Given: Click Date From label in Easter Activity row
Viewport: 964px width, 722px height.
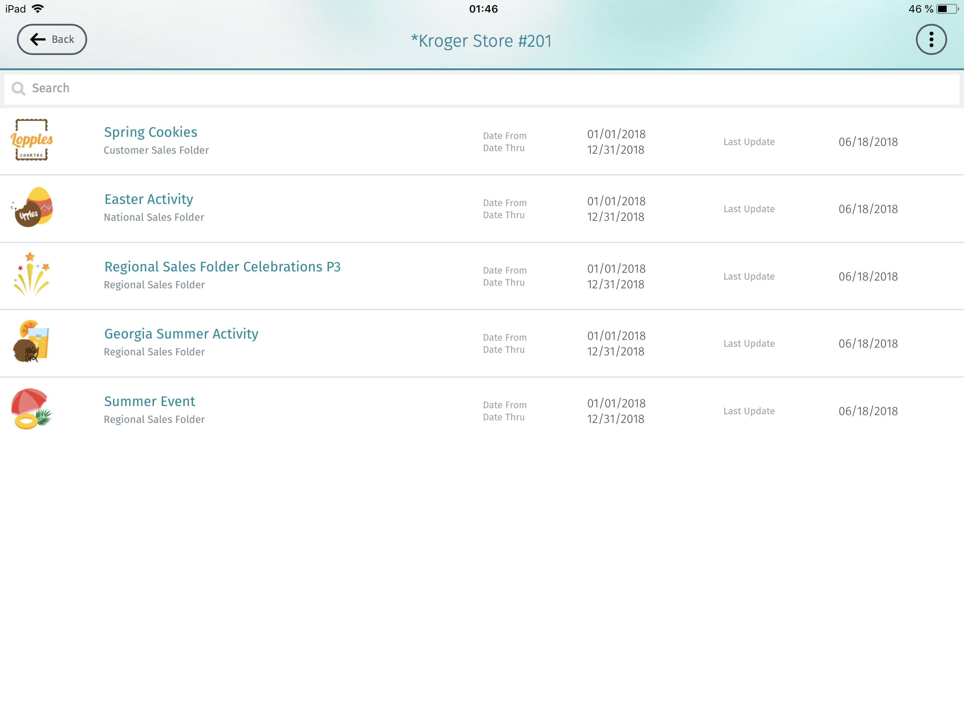Looking at the screenshot, I should [505, 203].
